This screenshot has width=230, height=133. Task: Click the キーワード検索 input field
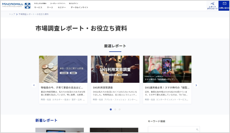pyautogui.click(x=174, y=129)
